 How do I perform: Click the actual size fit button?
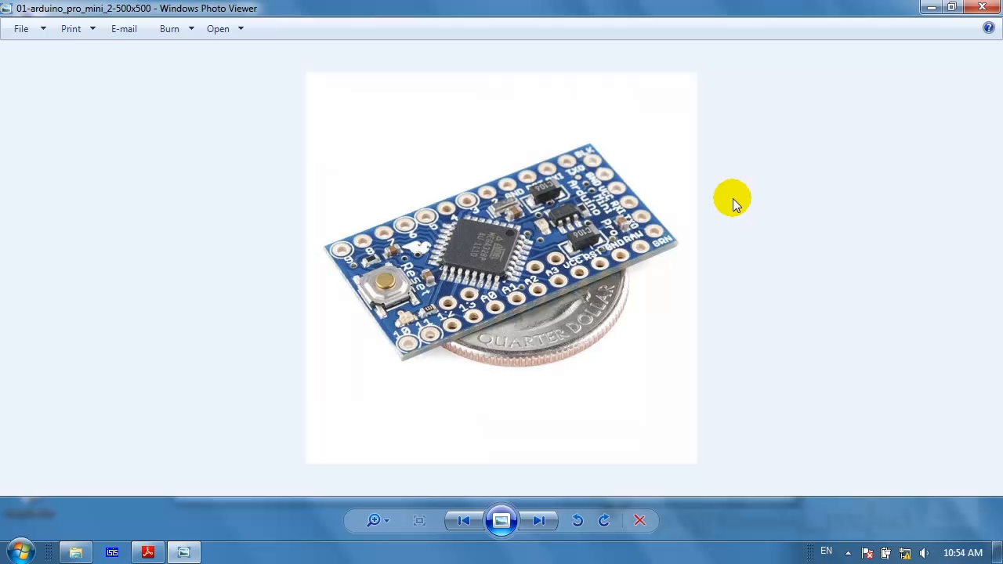click(419, 521)
